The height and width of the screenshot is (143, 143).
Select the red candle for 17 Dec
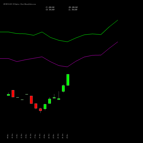[36, 106]
